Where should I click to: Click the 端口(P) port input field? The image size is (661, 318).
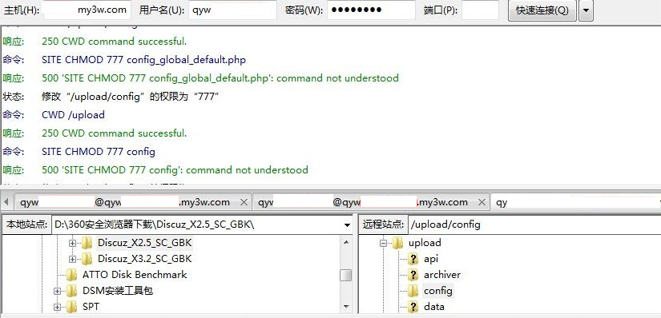click(x=480, y=10)
